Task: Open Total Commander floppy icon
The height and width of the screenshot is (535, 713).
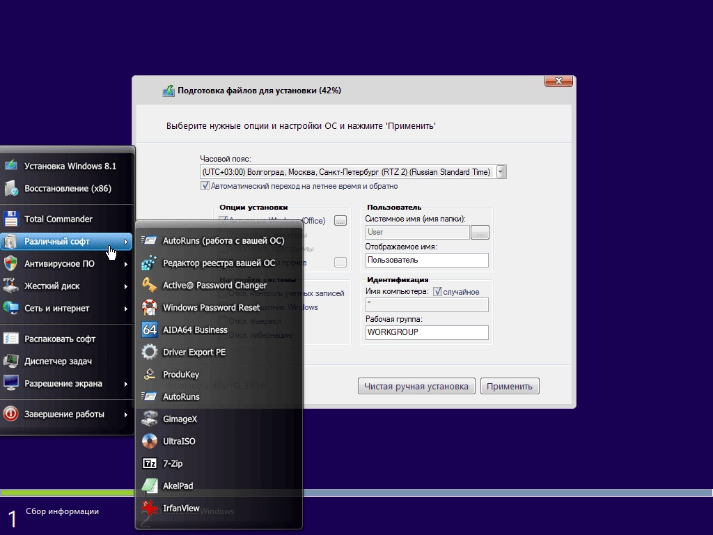Action: tap(11, 219)
